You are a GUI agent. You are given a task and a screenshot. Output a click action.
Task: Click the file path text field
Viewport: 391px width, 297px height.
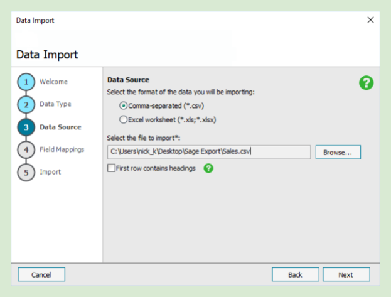coord(209,151)
